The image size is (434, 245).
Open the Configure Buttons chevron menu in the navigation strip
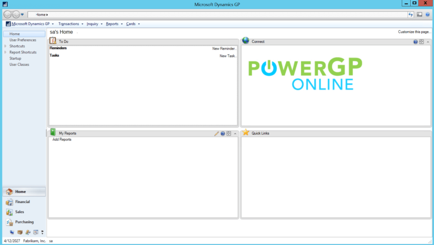[42, 232]
